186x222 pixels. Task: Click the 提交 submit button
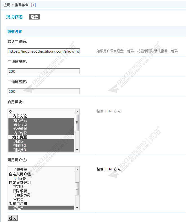click(x=13, y=218)
